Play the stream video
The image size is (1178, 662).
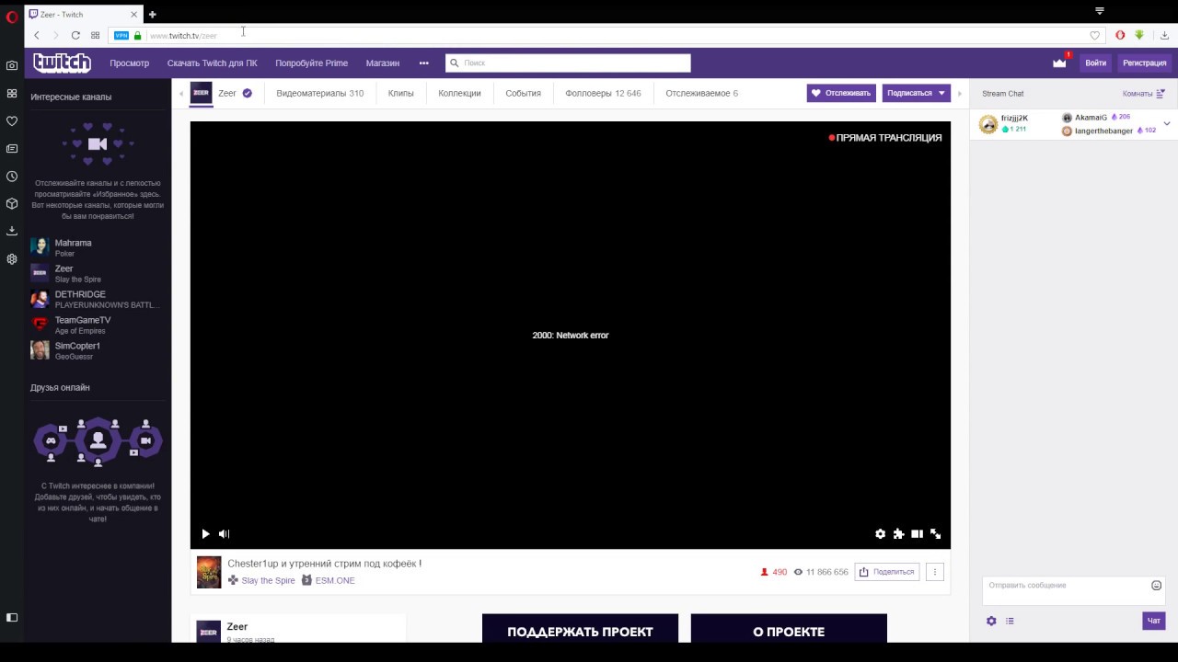pos(205,533)
